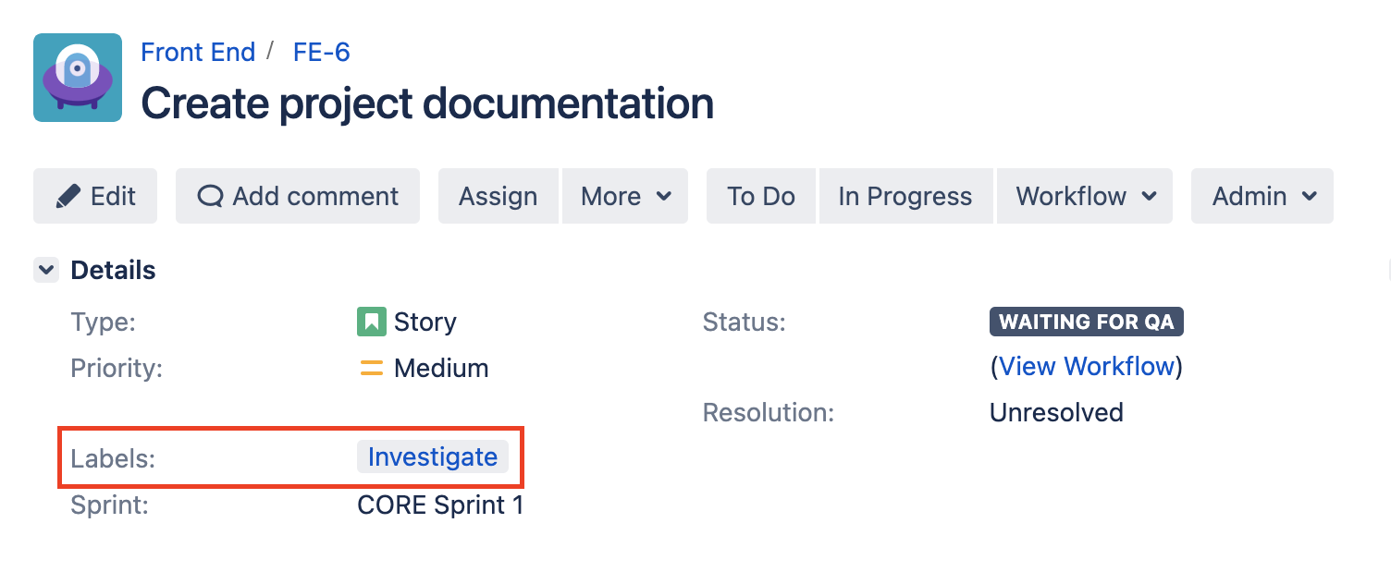Click the Details section heading

click(113, 271)
